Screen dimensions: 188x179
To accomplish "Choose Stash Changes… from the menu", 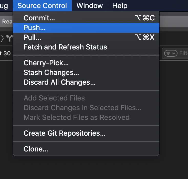I will pyautogui.click(x=51, y=73).
